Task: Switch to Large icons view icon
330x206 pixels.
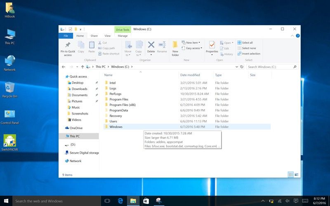Action: [297, 174]
